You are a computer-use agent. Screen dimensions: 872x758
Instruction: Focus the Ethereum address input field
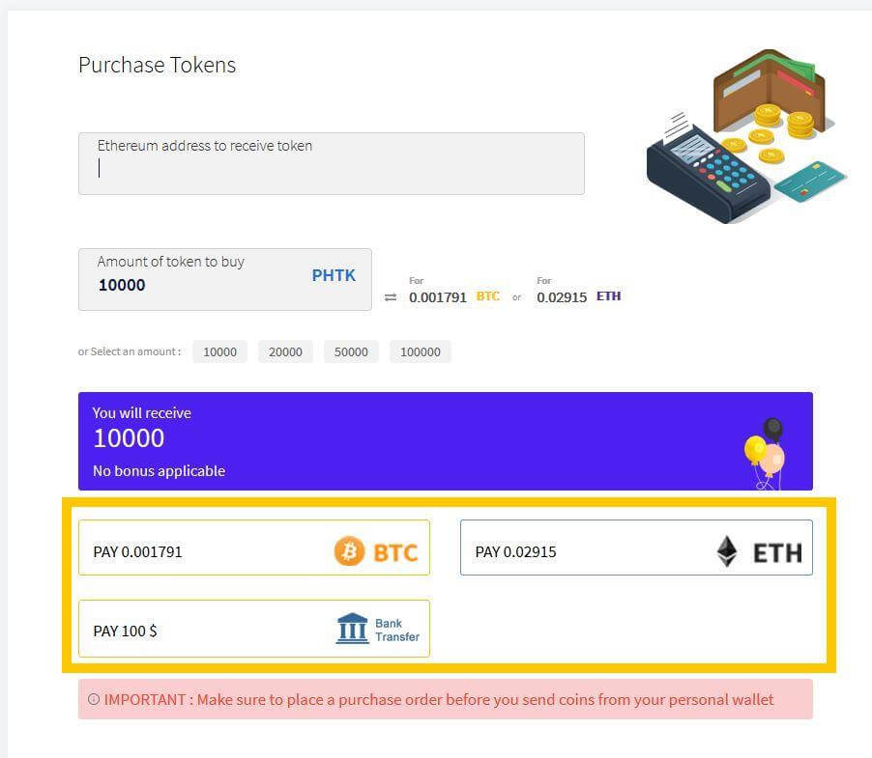pos(332,163)
